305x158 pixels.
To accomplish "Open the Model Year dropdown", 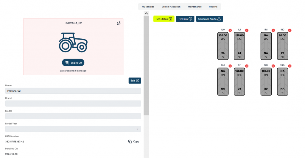I will click(73, 129).
